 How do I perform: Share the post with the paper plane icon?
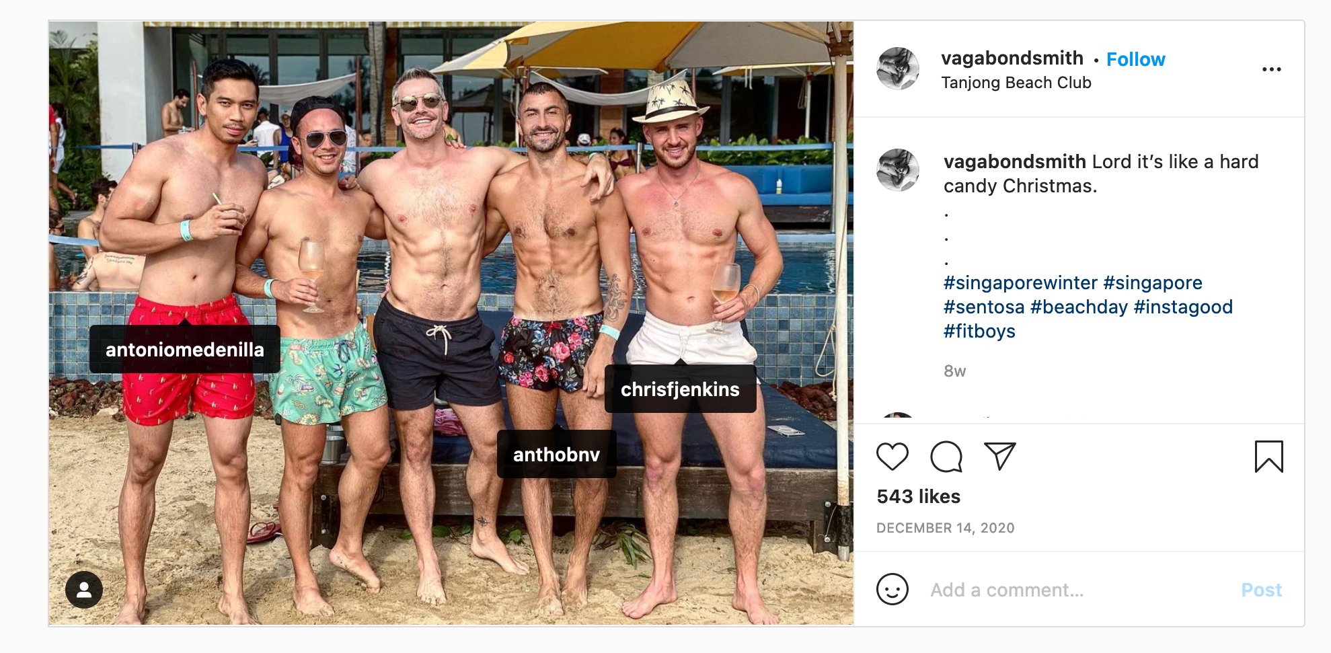999,456
